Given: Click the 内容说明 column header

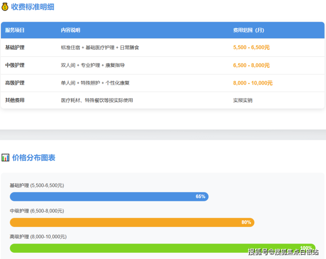Looking at the screenshot, I should tap(70, 30).
